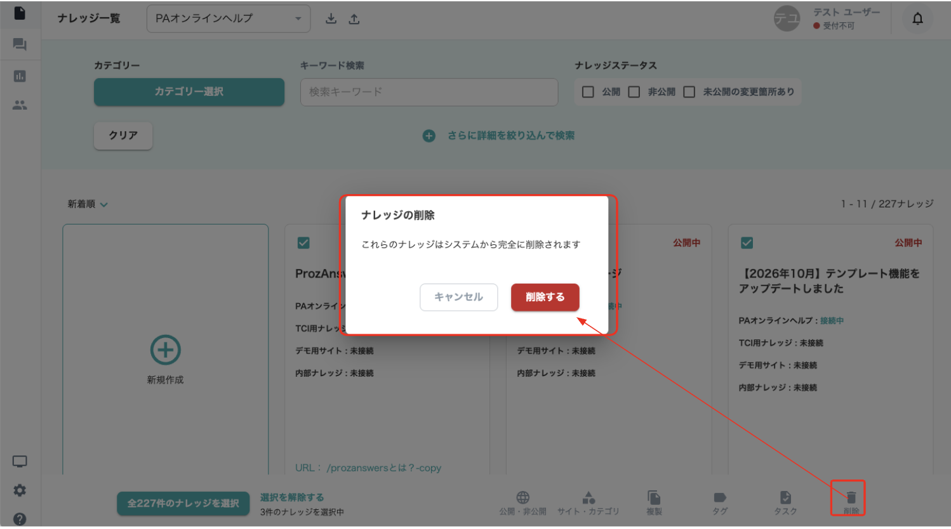Image resolution: width=951 pixels, height=529 pixels.
Task: Click the 複製 duplicate icon
Action: (654, 497)
